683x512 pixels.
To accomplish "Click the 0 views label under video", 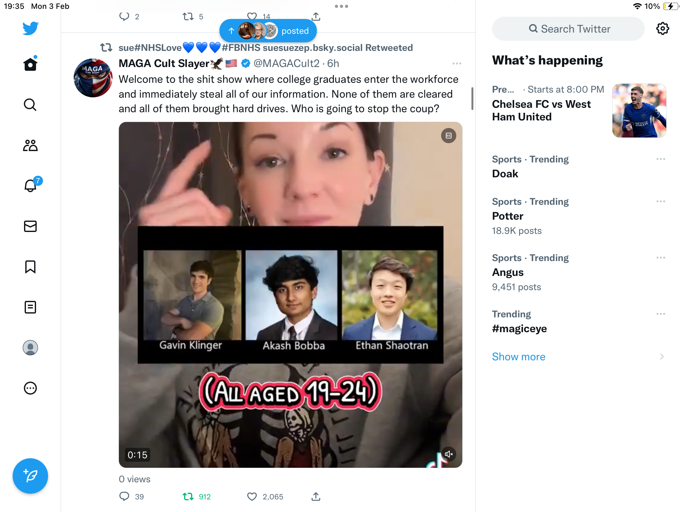I will click(134, 479).
